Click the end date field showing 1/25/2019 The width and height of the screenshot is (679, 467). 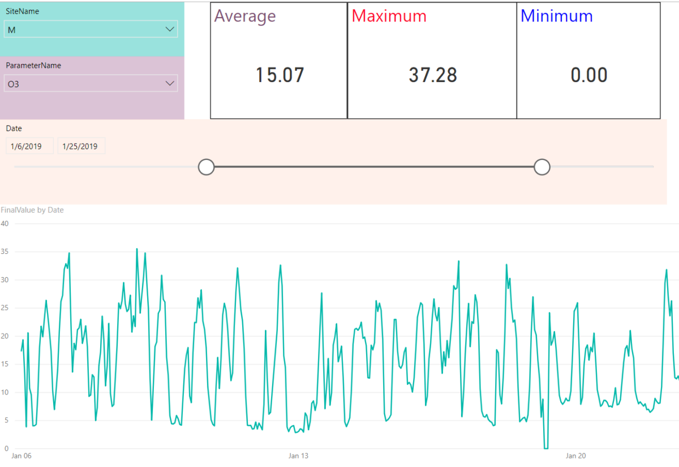81,145
